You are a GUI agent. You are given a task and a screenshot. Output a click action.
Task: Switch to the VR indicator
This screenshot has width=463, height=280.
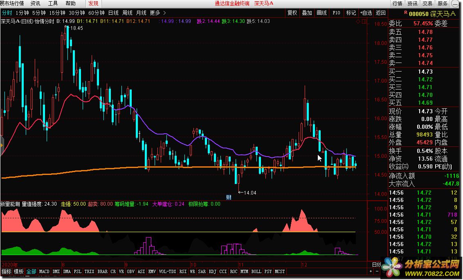pyautogui.click(x=121, y=271)
